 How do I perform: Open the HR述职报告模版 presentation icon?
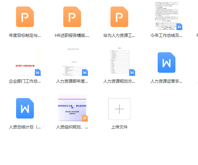(x=72, y=17)
